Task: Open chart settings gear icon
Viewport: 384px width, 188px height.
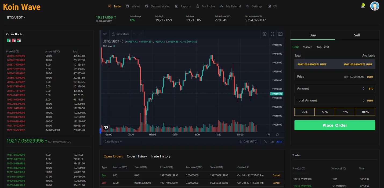Action: point(265,34)
